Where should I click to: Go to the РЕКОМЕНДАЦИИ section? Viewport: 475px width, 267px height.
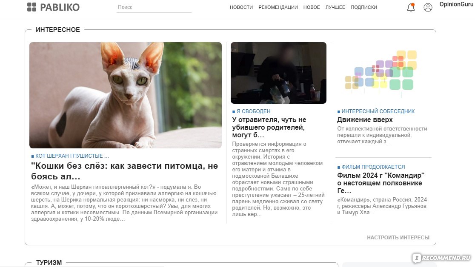pyautogui.click(x=278, y=7)
